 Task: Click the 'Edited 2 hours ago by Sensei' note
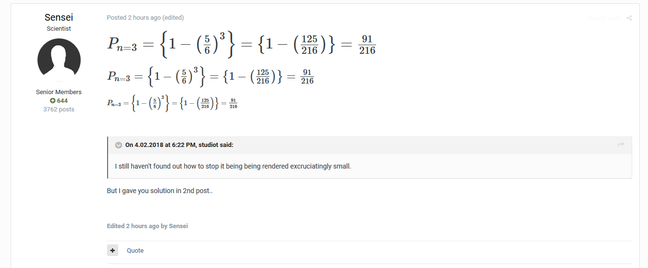pos(147,226)
